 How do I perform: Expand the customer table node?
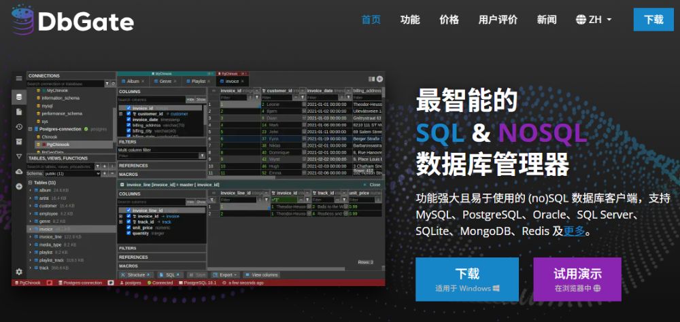pyautogui.click(x=31, y=206)
